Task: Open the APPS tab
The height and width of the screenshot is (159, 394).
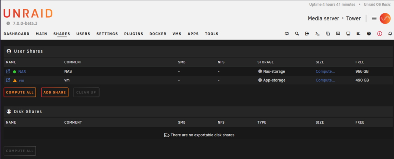Action: point(193,34)
